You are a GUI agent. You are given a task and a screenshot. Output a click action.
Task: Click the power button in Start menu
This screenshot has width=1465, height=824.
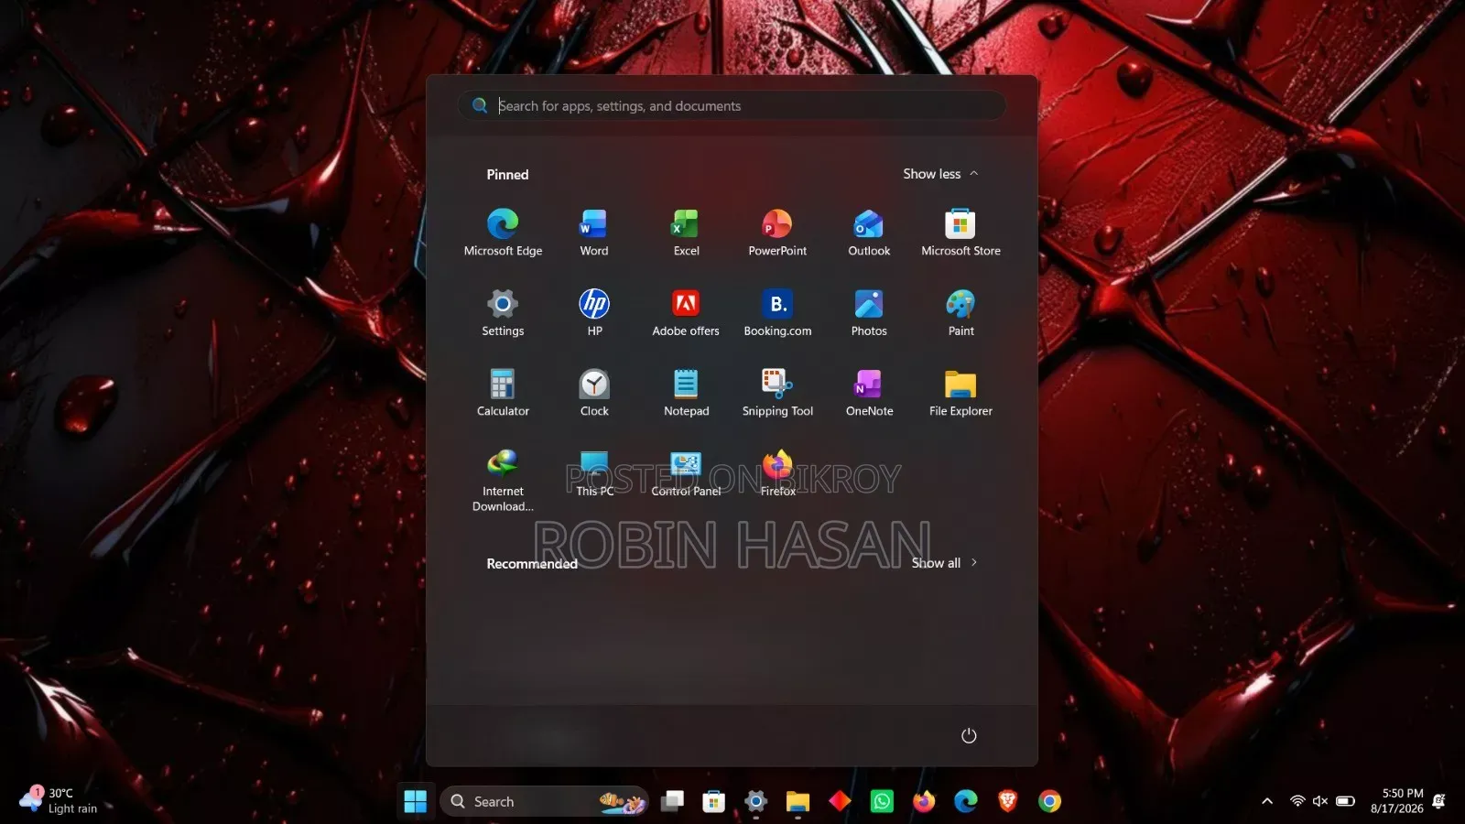[x=969, y=736]
